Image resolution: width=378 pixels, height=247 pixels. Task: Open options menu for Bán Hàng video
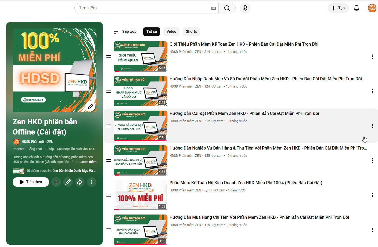coord(373,161)
